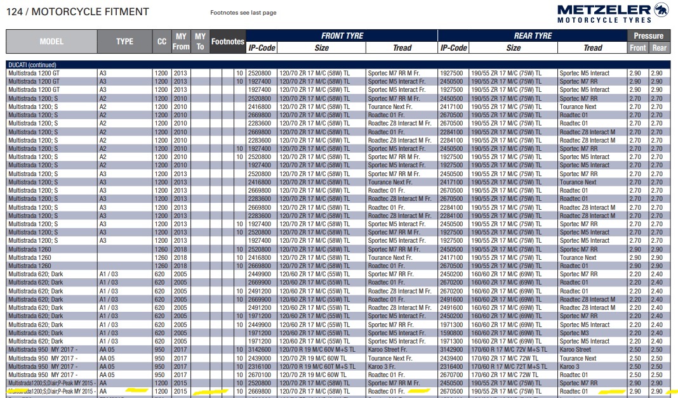
Task: Click front IP-Code 3142600 cell
Action: coord(260,349)
